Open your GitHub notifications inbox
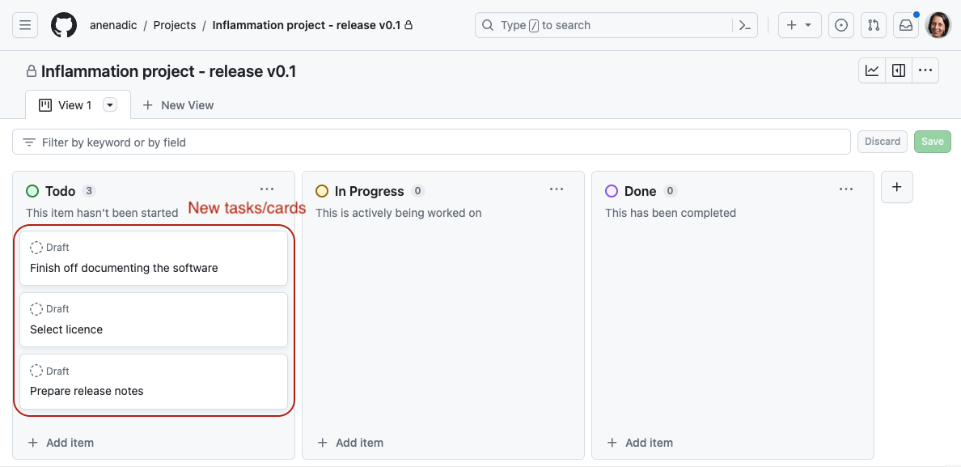 [x=905, y=25]
